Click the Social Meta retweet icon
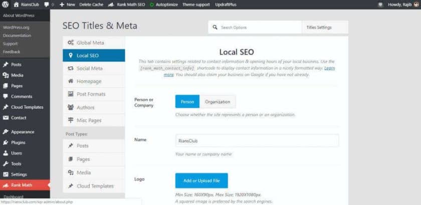 (x=71, y=69)
